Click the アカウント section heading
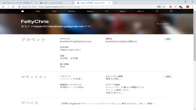The width and height of the screenshot is (196, 110). 33,40
